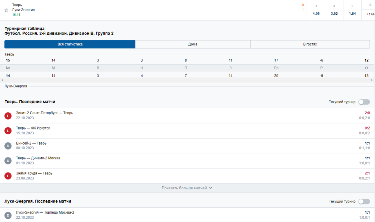Click the red L badge for Знамя Труда match
Screen dimensions: 375x222
click(8, 176)
